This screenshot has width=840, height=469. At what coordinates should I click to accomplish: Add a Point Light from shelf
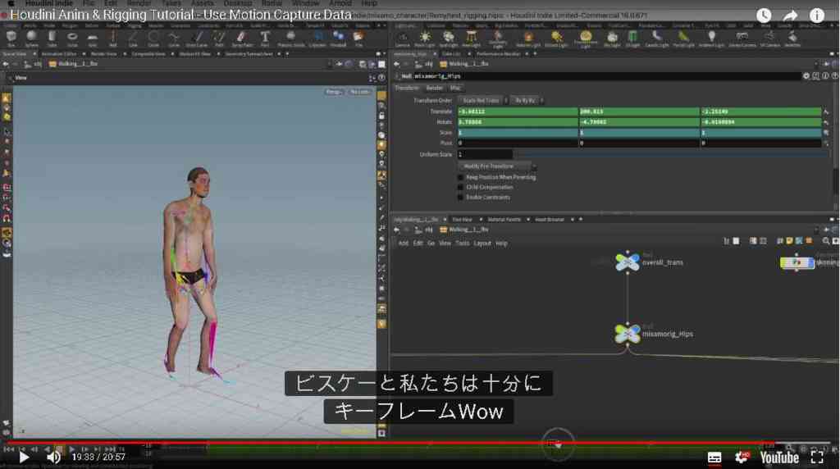tap(425, 38)
